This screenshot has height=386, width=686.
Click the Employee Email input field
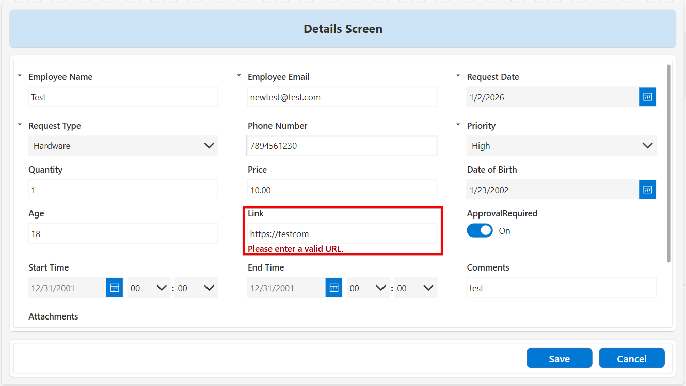coord(342,97)
